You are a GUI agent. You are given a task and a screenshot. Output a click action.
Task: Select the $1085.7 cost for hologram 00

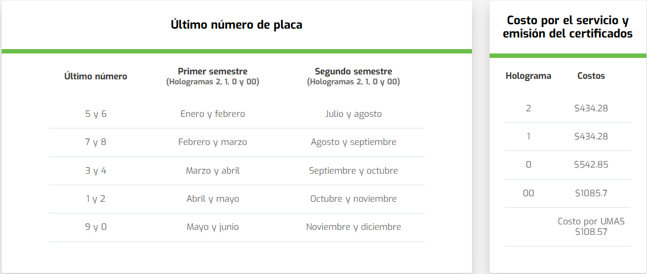coord(591,194)
